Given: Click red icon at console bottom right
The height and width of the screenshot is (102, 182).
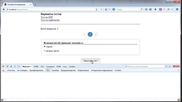Looking at the screenshot, I should point(179,100).
